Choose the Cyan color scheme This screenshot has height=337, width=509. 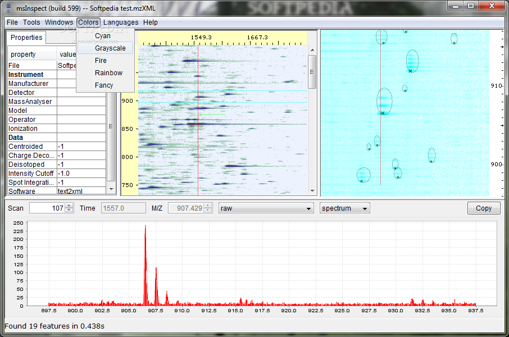tap(105, 36)
